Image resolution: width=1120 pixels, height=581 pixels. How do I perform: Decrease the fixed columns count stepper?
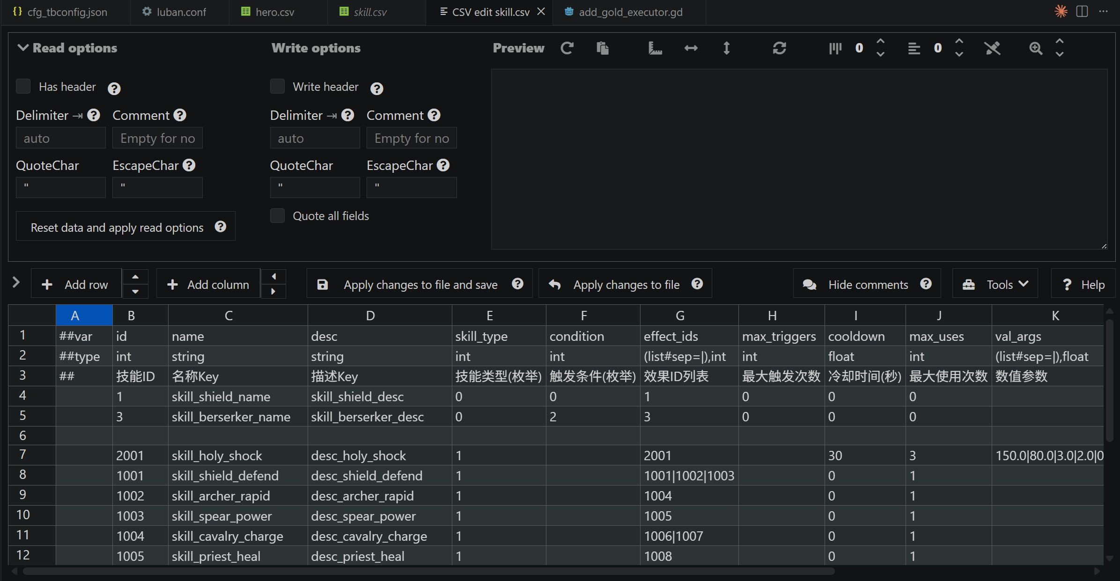(880, 54)
